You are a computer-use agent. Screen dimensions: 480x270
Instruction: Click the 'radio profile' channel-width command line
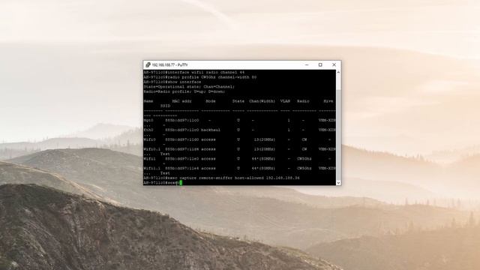tap(200, 77)
